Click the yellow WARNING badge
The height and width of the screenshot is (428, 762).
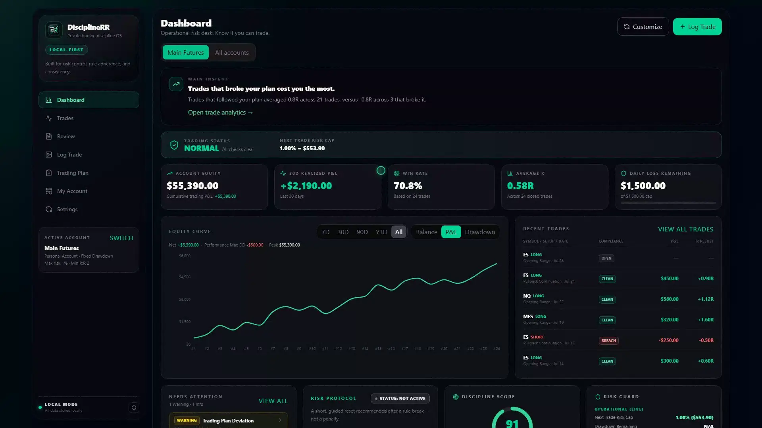[187, 420]
